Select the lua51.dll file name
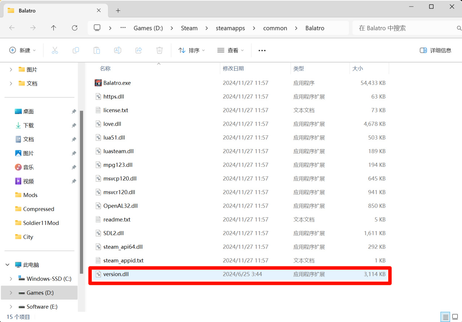 click(114, 138)
